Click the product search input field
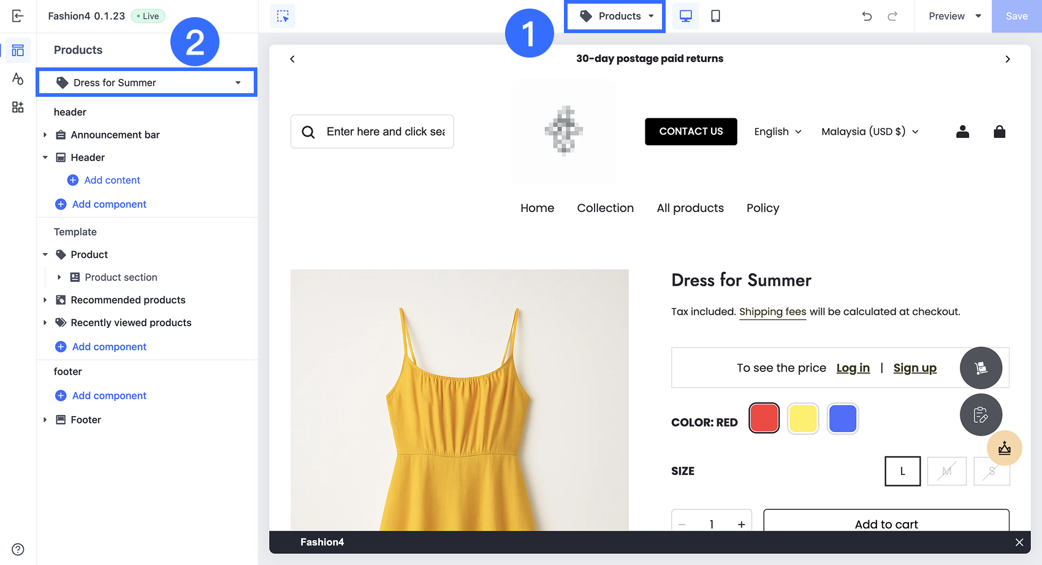 (x=380, y=131)
